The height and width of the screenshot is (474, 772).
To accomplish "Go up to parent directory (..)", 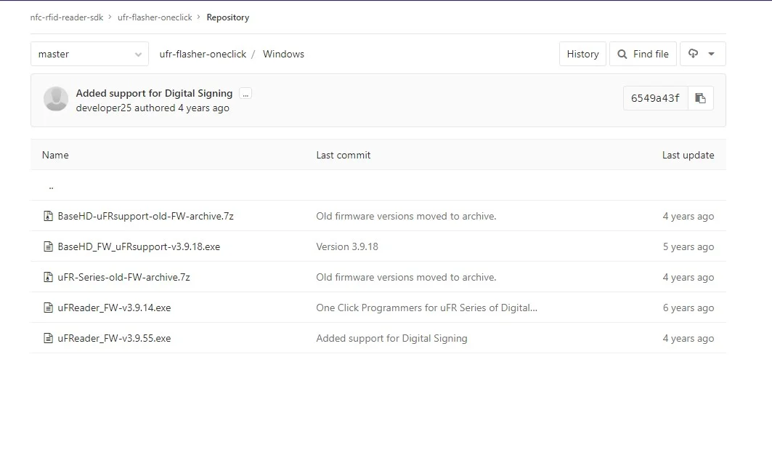I will click(52, 186).
